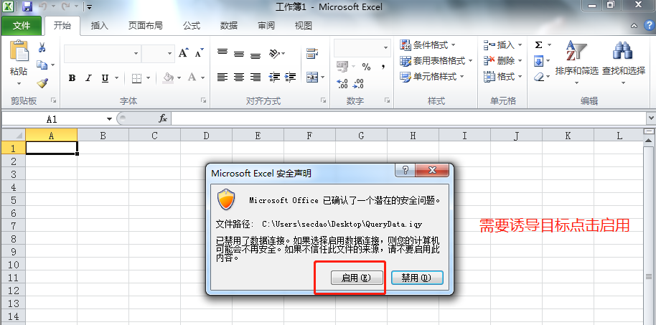
Task: Click the Increase Decimal icon
Action: tap(342, 84)
